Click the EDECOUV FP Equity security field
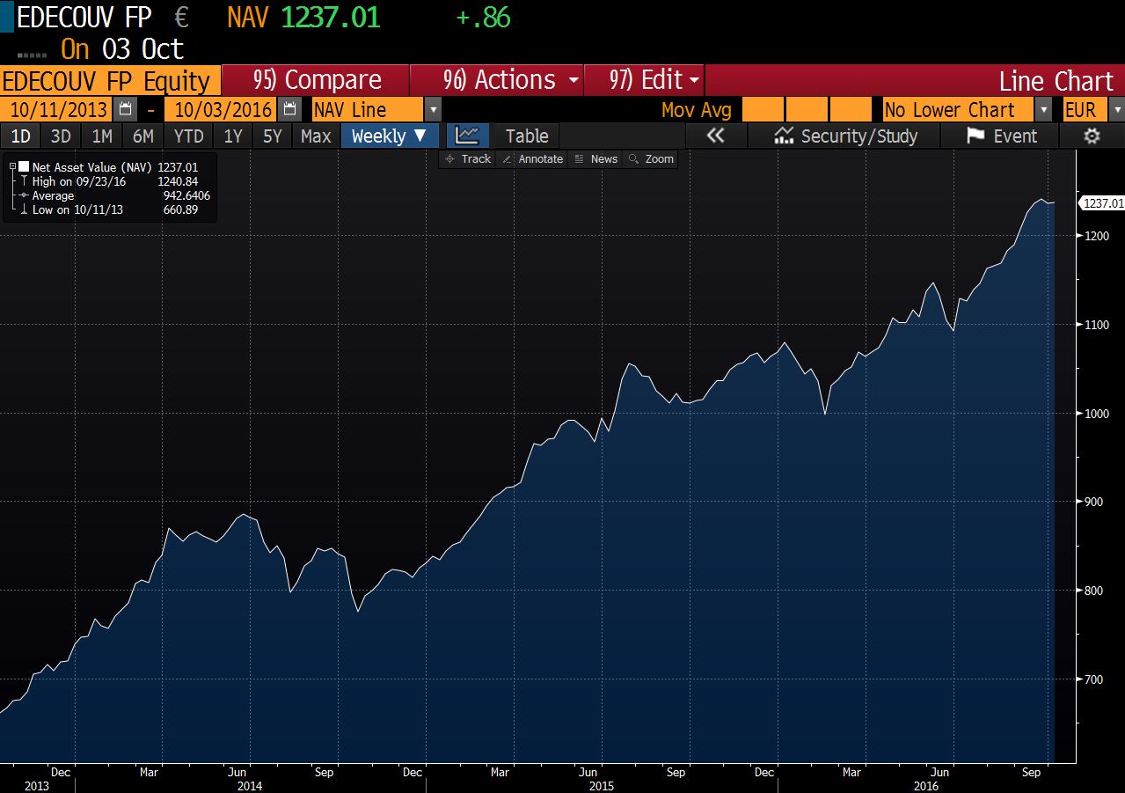The height and width of the screenshot is (793, 1125). pos(110,80)
